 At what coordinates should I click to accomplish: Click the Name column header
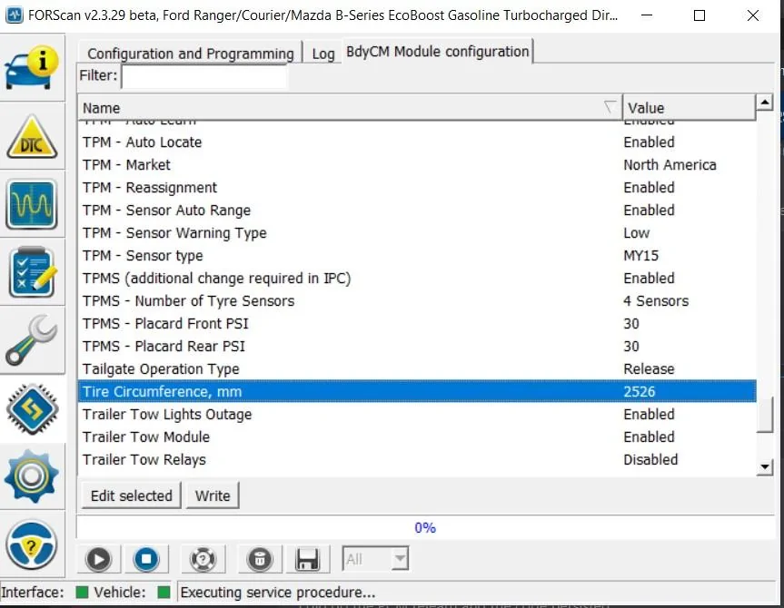[350, 107]
